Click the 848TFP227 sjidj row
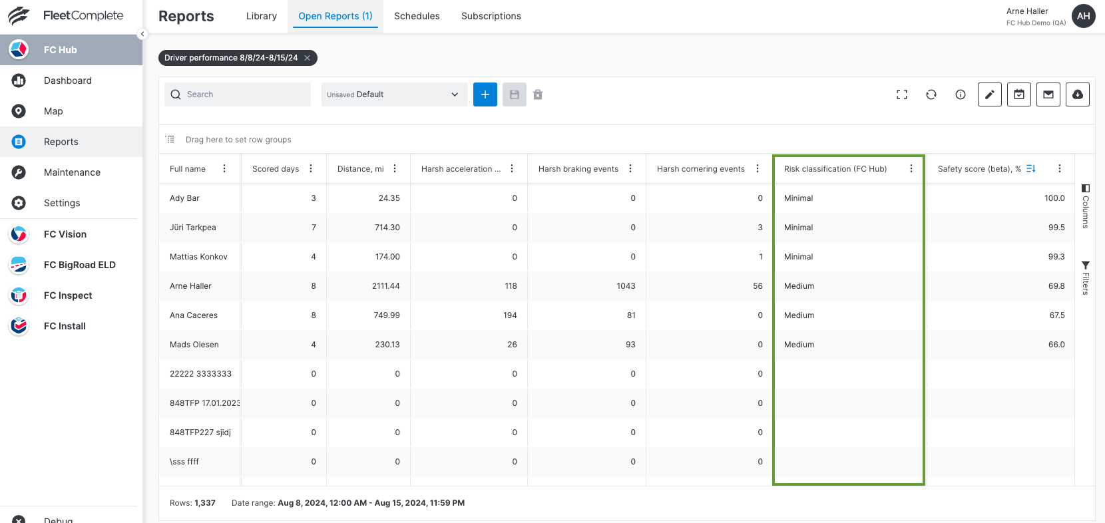This screenshot has width=1105, height=523. click(616, 433)
